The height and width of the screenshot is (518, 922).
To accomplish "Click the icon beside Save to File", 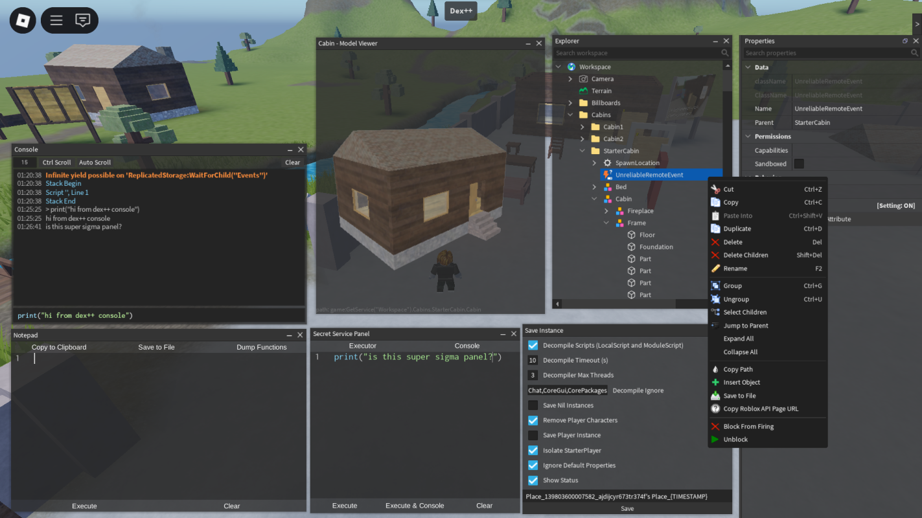I will [715, 396].
